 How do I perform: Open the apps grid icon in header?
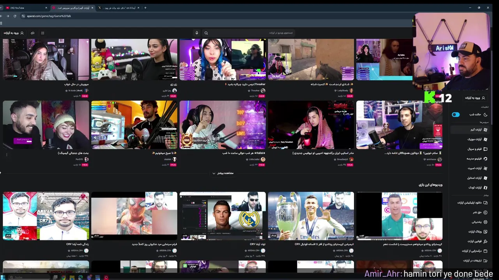point(42,33)
